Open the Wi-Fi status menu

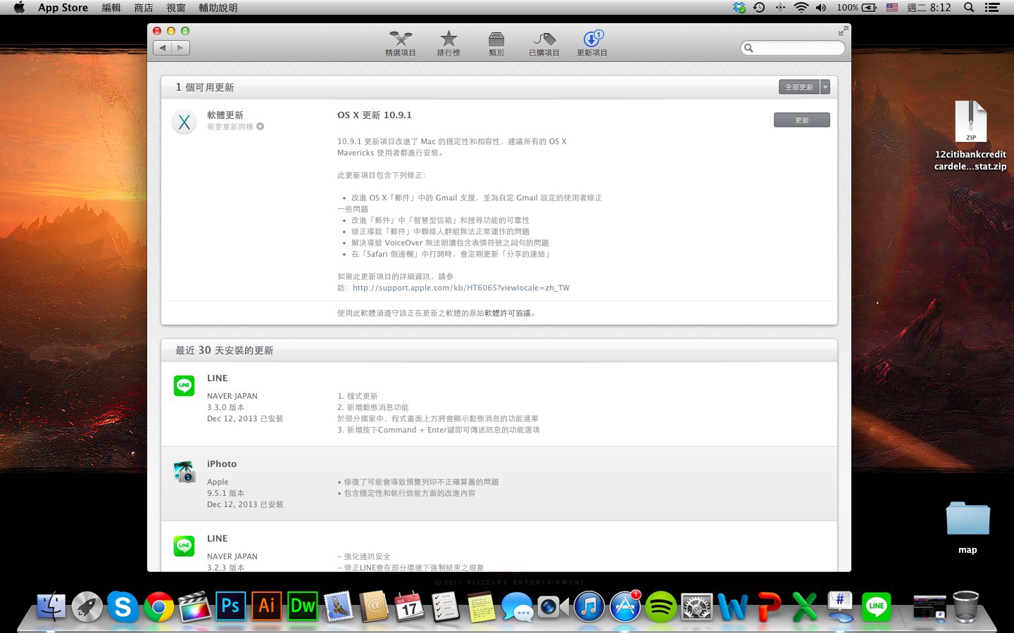801,8
